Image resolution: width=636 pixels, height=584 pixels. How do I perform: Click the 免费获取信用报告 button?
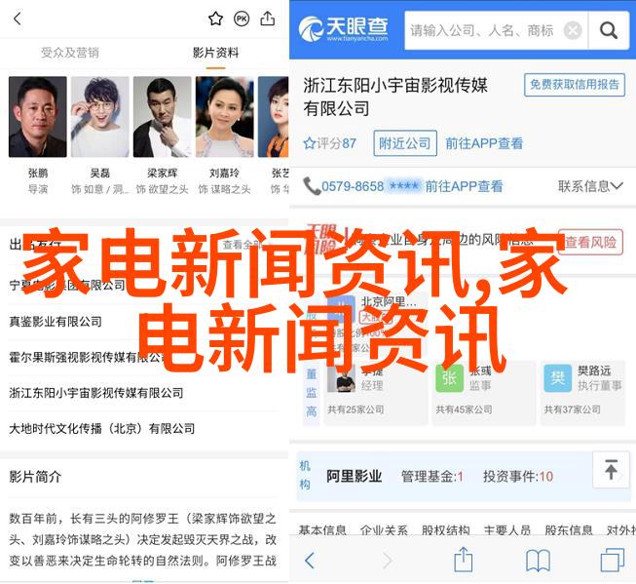[575, 85]
